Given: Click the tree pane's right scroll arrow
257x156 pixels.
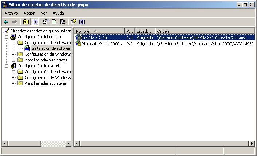Looking at the screenshot, I should pyautogui.click(x=69, y=144).
